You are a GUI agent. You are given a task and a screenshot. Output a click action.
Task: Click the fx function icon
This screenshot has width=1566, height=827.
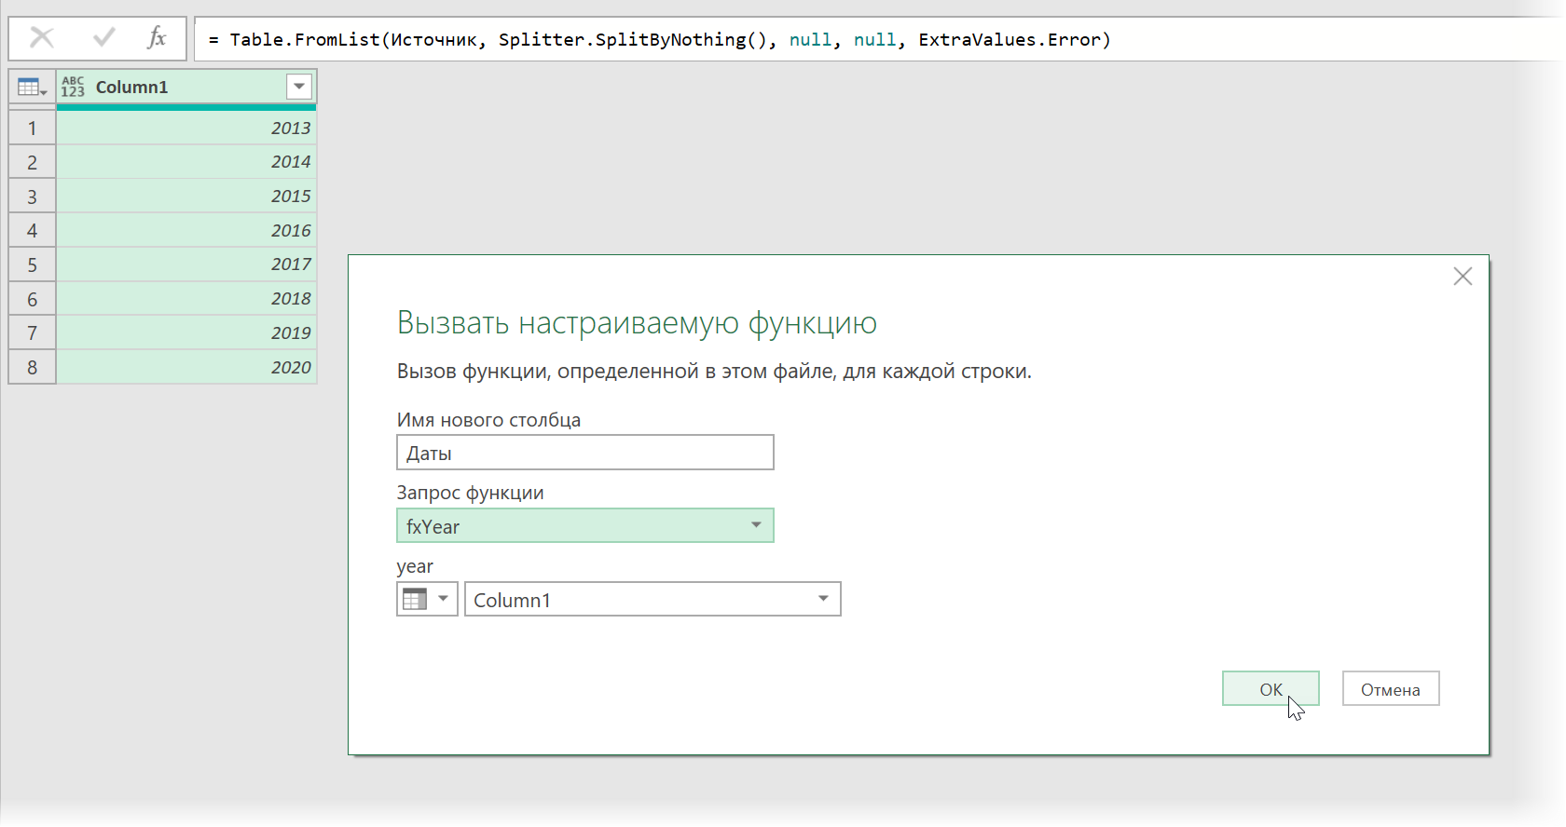point(157,38)
